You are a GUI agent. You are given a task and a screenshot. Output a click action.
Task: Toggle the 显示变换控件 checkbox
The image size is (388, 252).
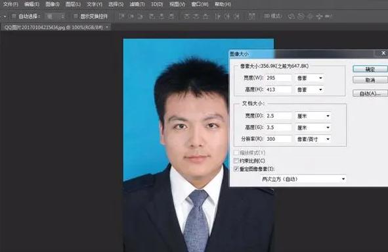click(x=75, y=16)
